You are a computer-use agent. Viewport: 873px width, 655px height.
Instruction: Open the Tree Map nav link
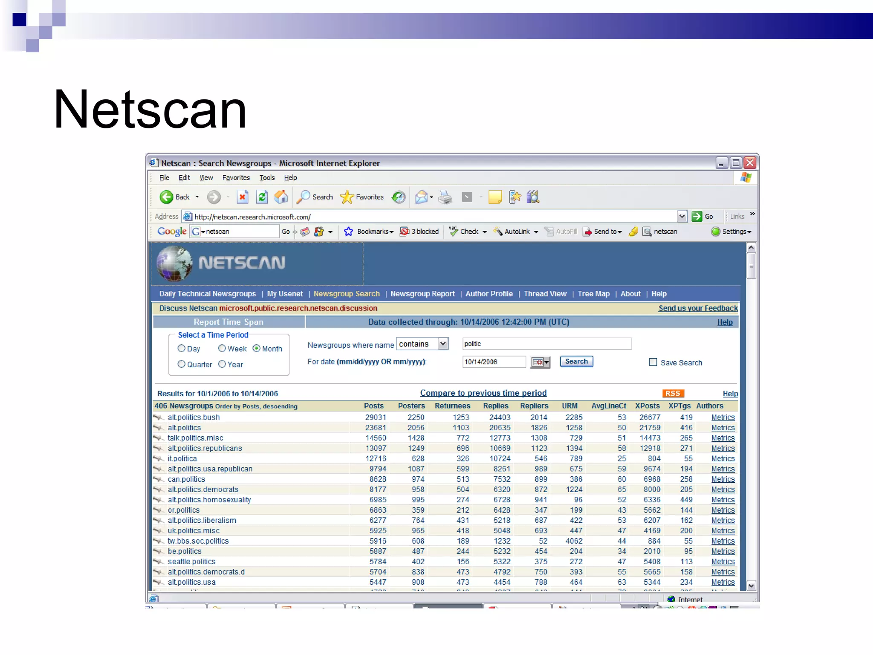593,294
